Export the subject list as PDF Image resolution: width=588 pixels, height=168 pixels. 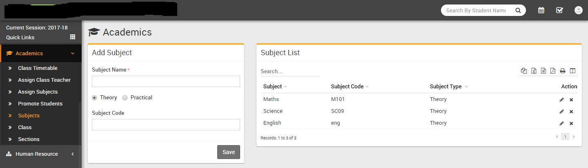(x=553, y=71)
